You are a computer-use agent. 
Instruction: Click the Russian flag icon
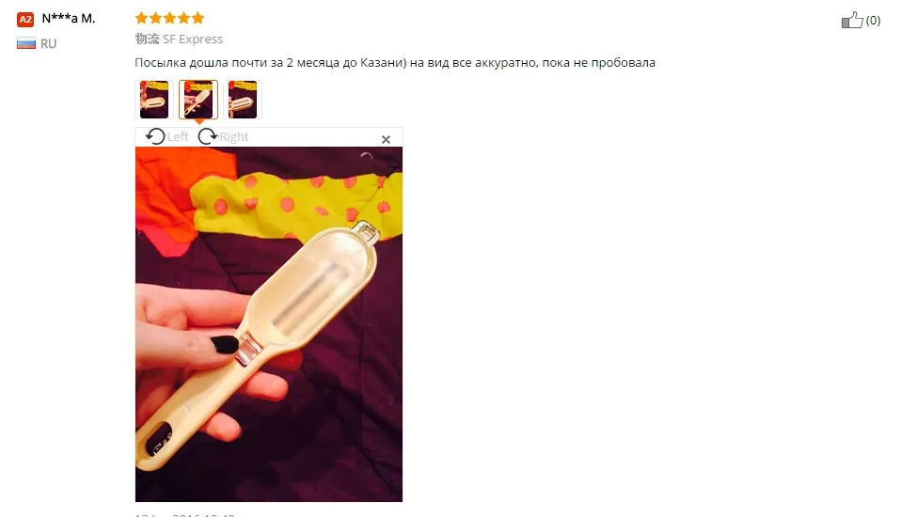pos(25,43)
